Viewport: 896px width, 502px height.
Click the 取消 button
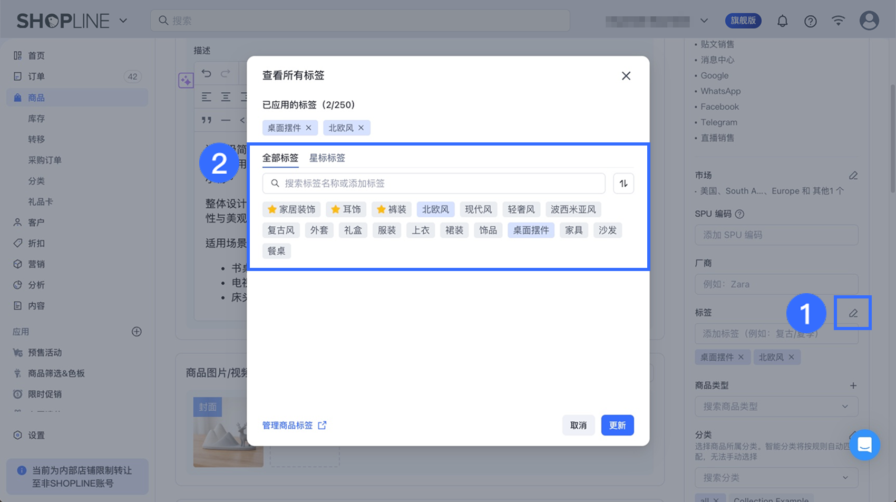pos(578,426)
